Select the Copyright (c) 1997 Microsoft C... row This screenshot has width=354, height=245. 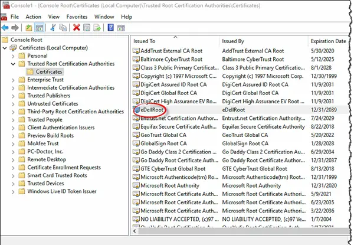click(x=240, y=76)
